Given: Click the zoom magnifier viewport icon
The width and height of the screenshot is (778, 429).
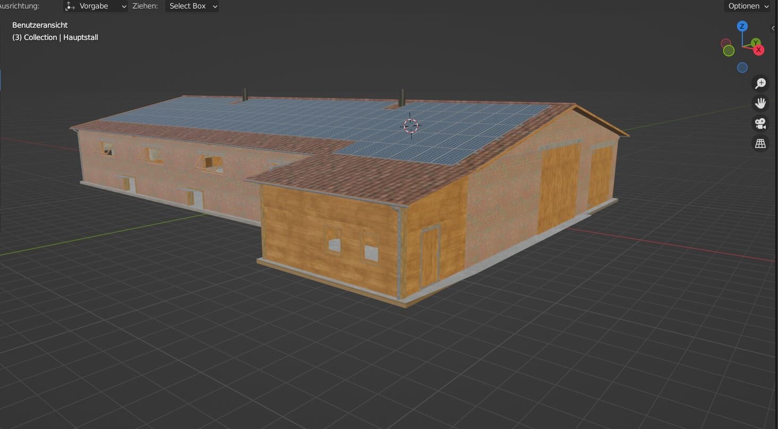Looking at the screenshot, I should click(760, 83).
